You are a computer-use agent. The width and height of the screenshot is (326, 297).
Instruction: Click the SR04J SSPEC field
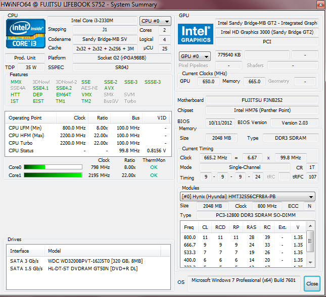point(122,68)
